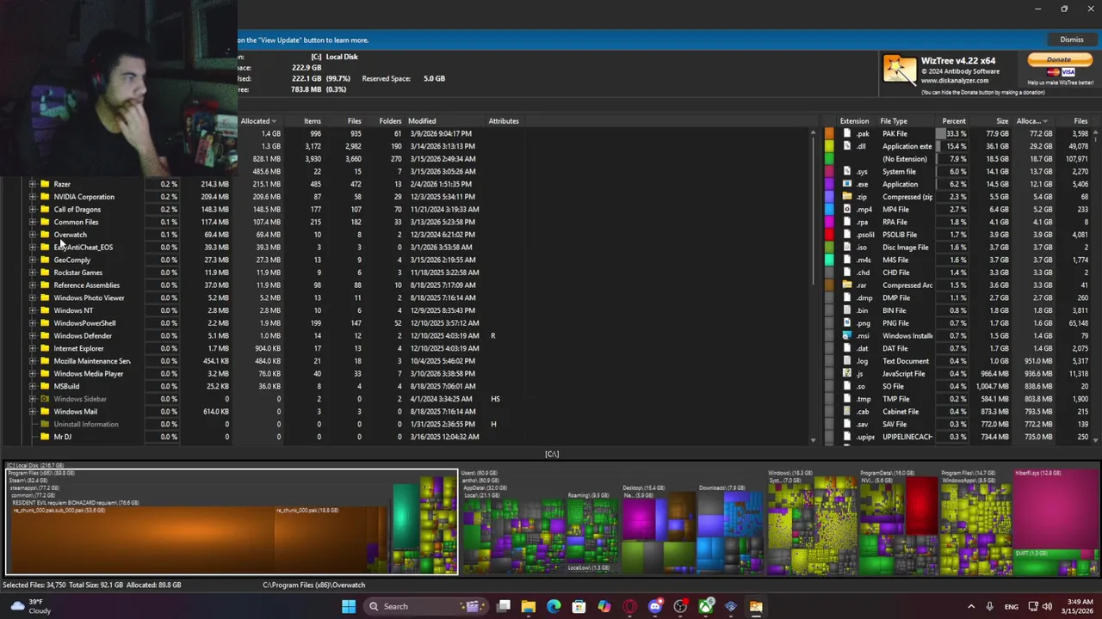Expand the Razer folder node

pyautogui.click(x=33, y=184)
